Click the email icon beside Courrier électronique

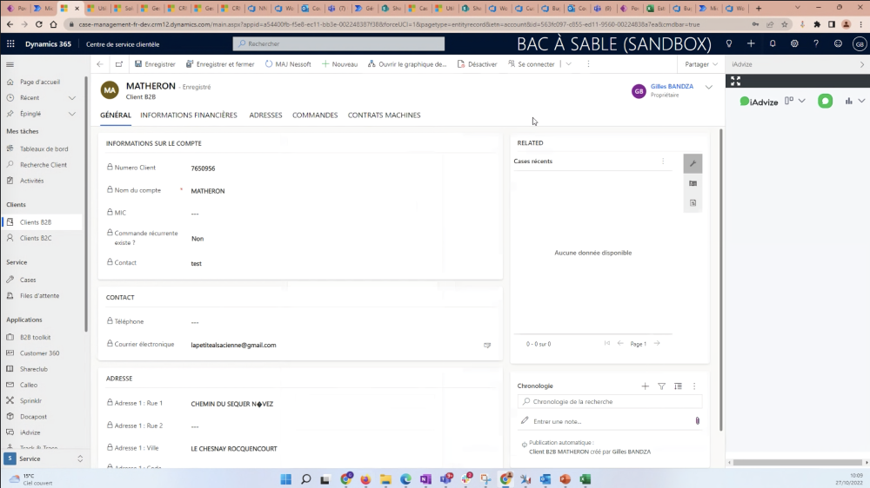coord(487,346)
